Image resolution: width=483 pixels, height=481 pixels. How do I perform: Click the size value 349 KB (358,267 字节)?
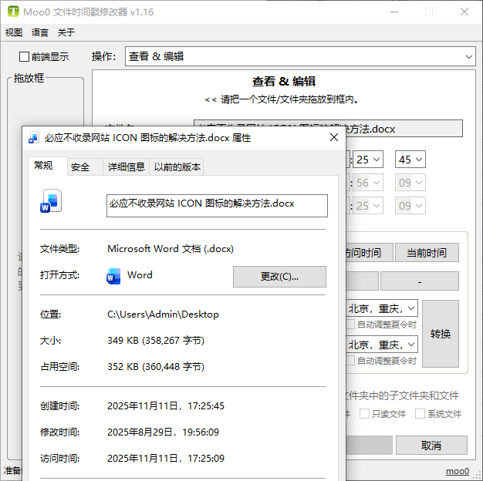pyautogui.click(x=156, y=341)
